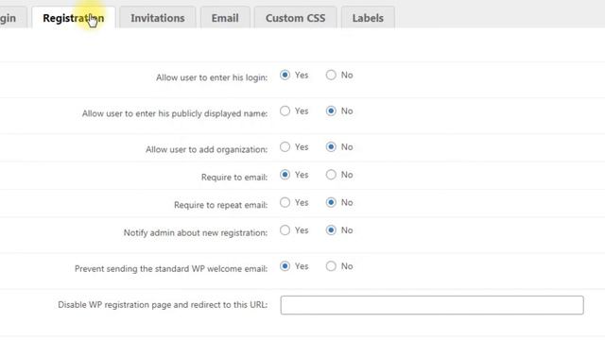Image resolution: width=605 pixels, height=340 pixels.
Task: Set Require to email to Yes
Action: point(285,175)
